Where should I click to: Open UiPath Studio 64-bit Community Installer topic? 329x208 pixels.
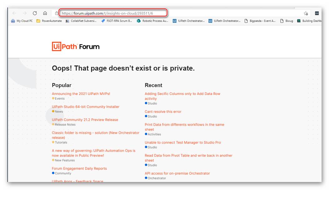point(86,107)
